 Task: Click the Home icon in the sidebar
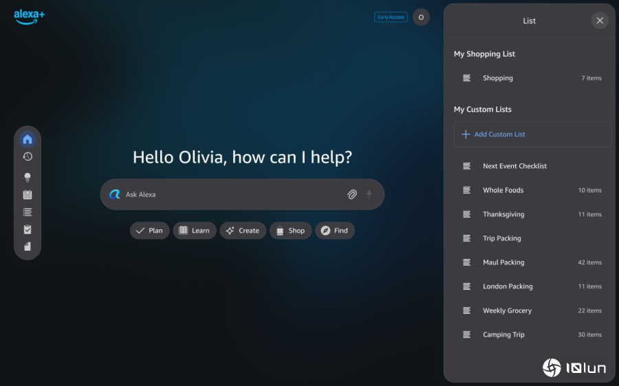28,139
